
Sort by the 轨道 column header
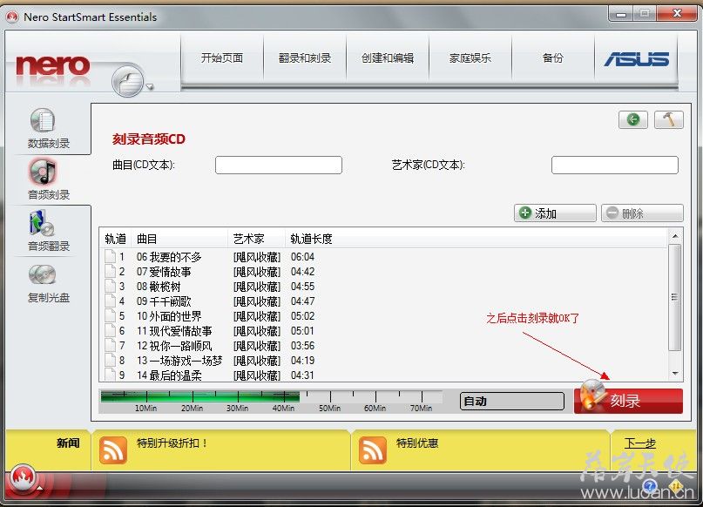click(x=115, y=239)
